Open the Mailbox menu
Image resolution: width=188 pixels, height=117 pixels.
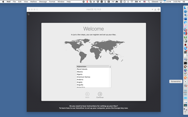(34, 2)
